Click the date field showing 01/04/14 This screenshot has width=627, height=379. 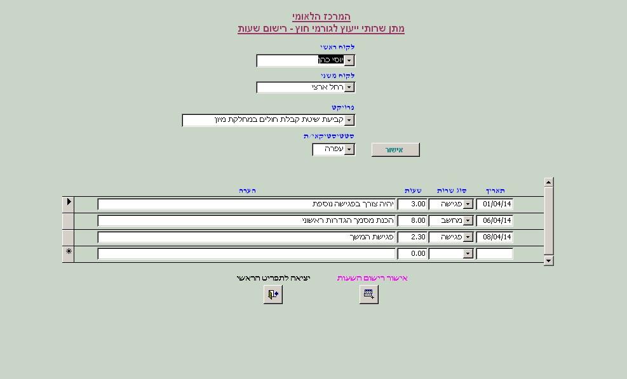(x=496, y=204)
